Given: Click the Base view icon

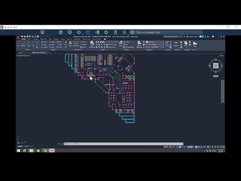Looking at the screenshot, I should coord(195,44).
